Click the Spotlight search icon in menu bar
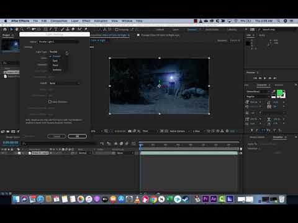This screenshot has width=298, height=223. [x=279, y=21]
